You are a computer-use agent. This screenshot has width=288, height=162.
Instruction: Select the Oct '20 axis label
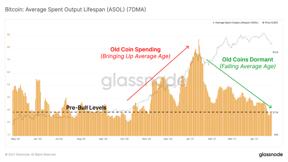pyautogui.click(x=124, y=139)
